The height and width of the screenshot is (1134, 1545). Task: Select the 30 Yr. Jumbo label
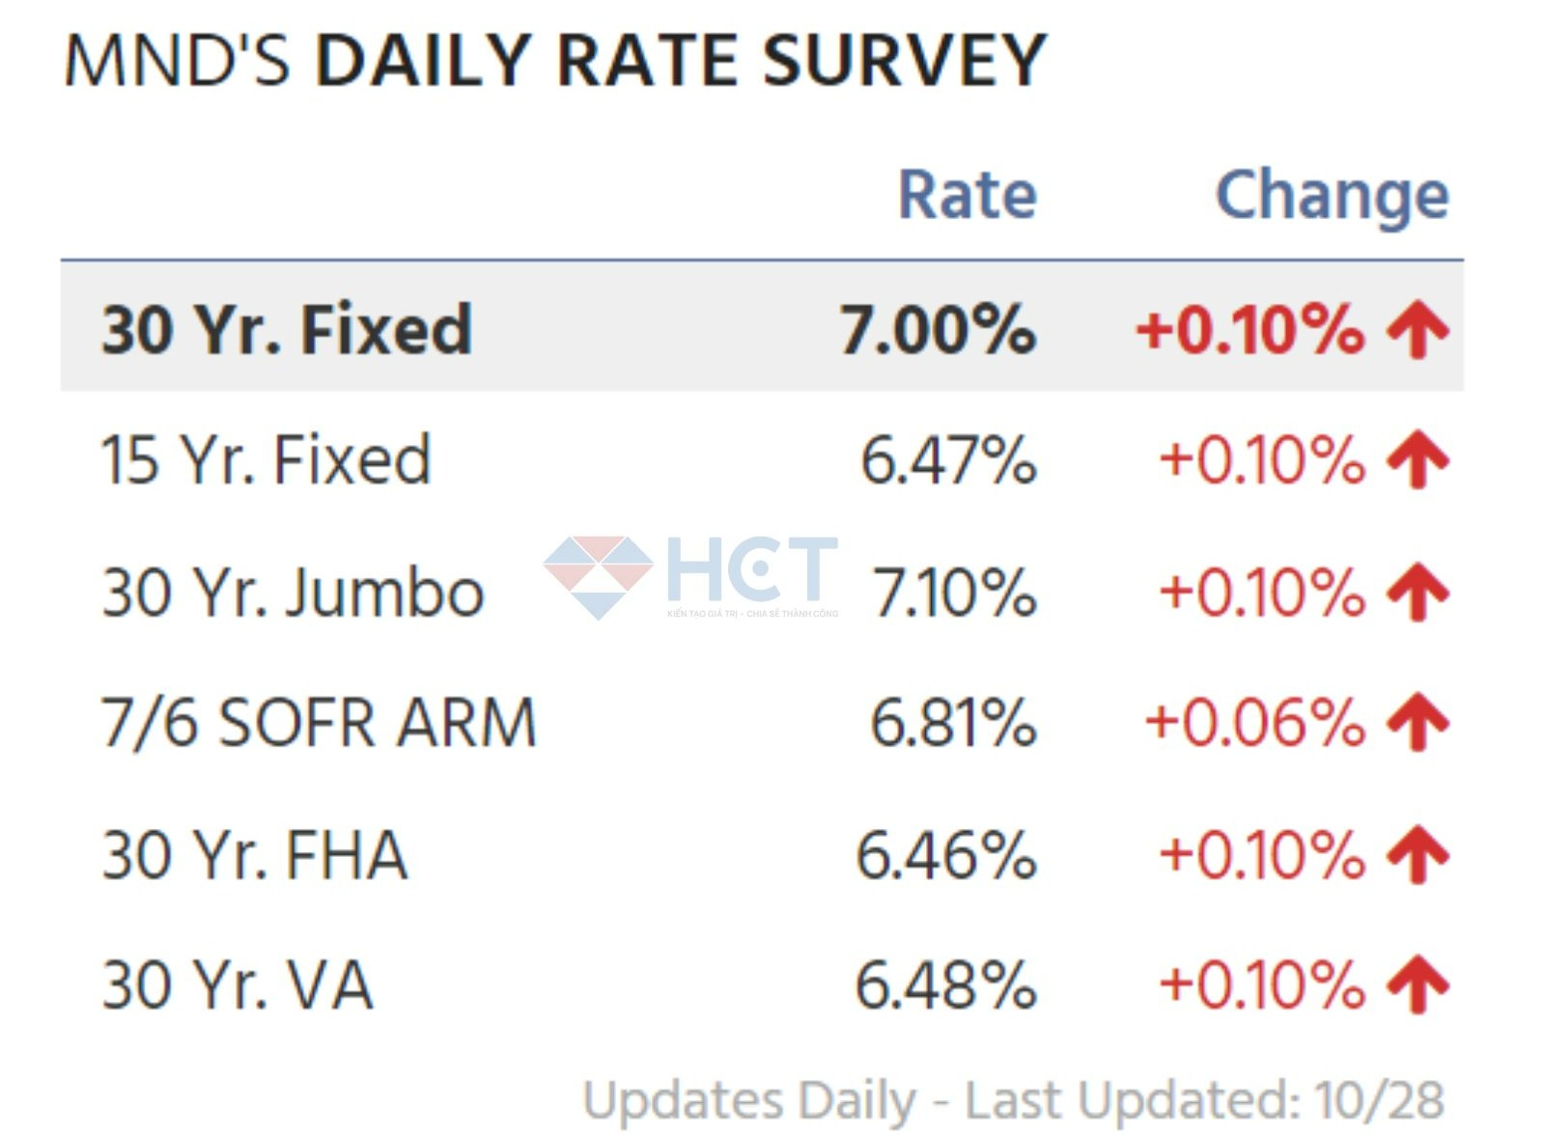click(x=293, y=592)
